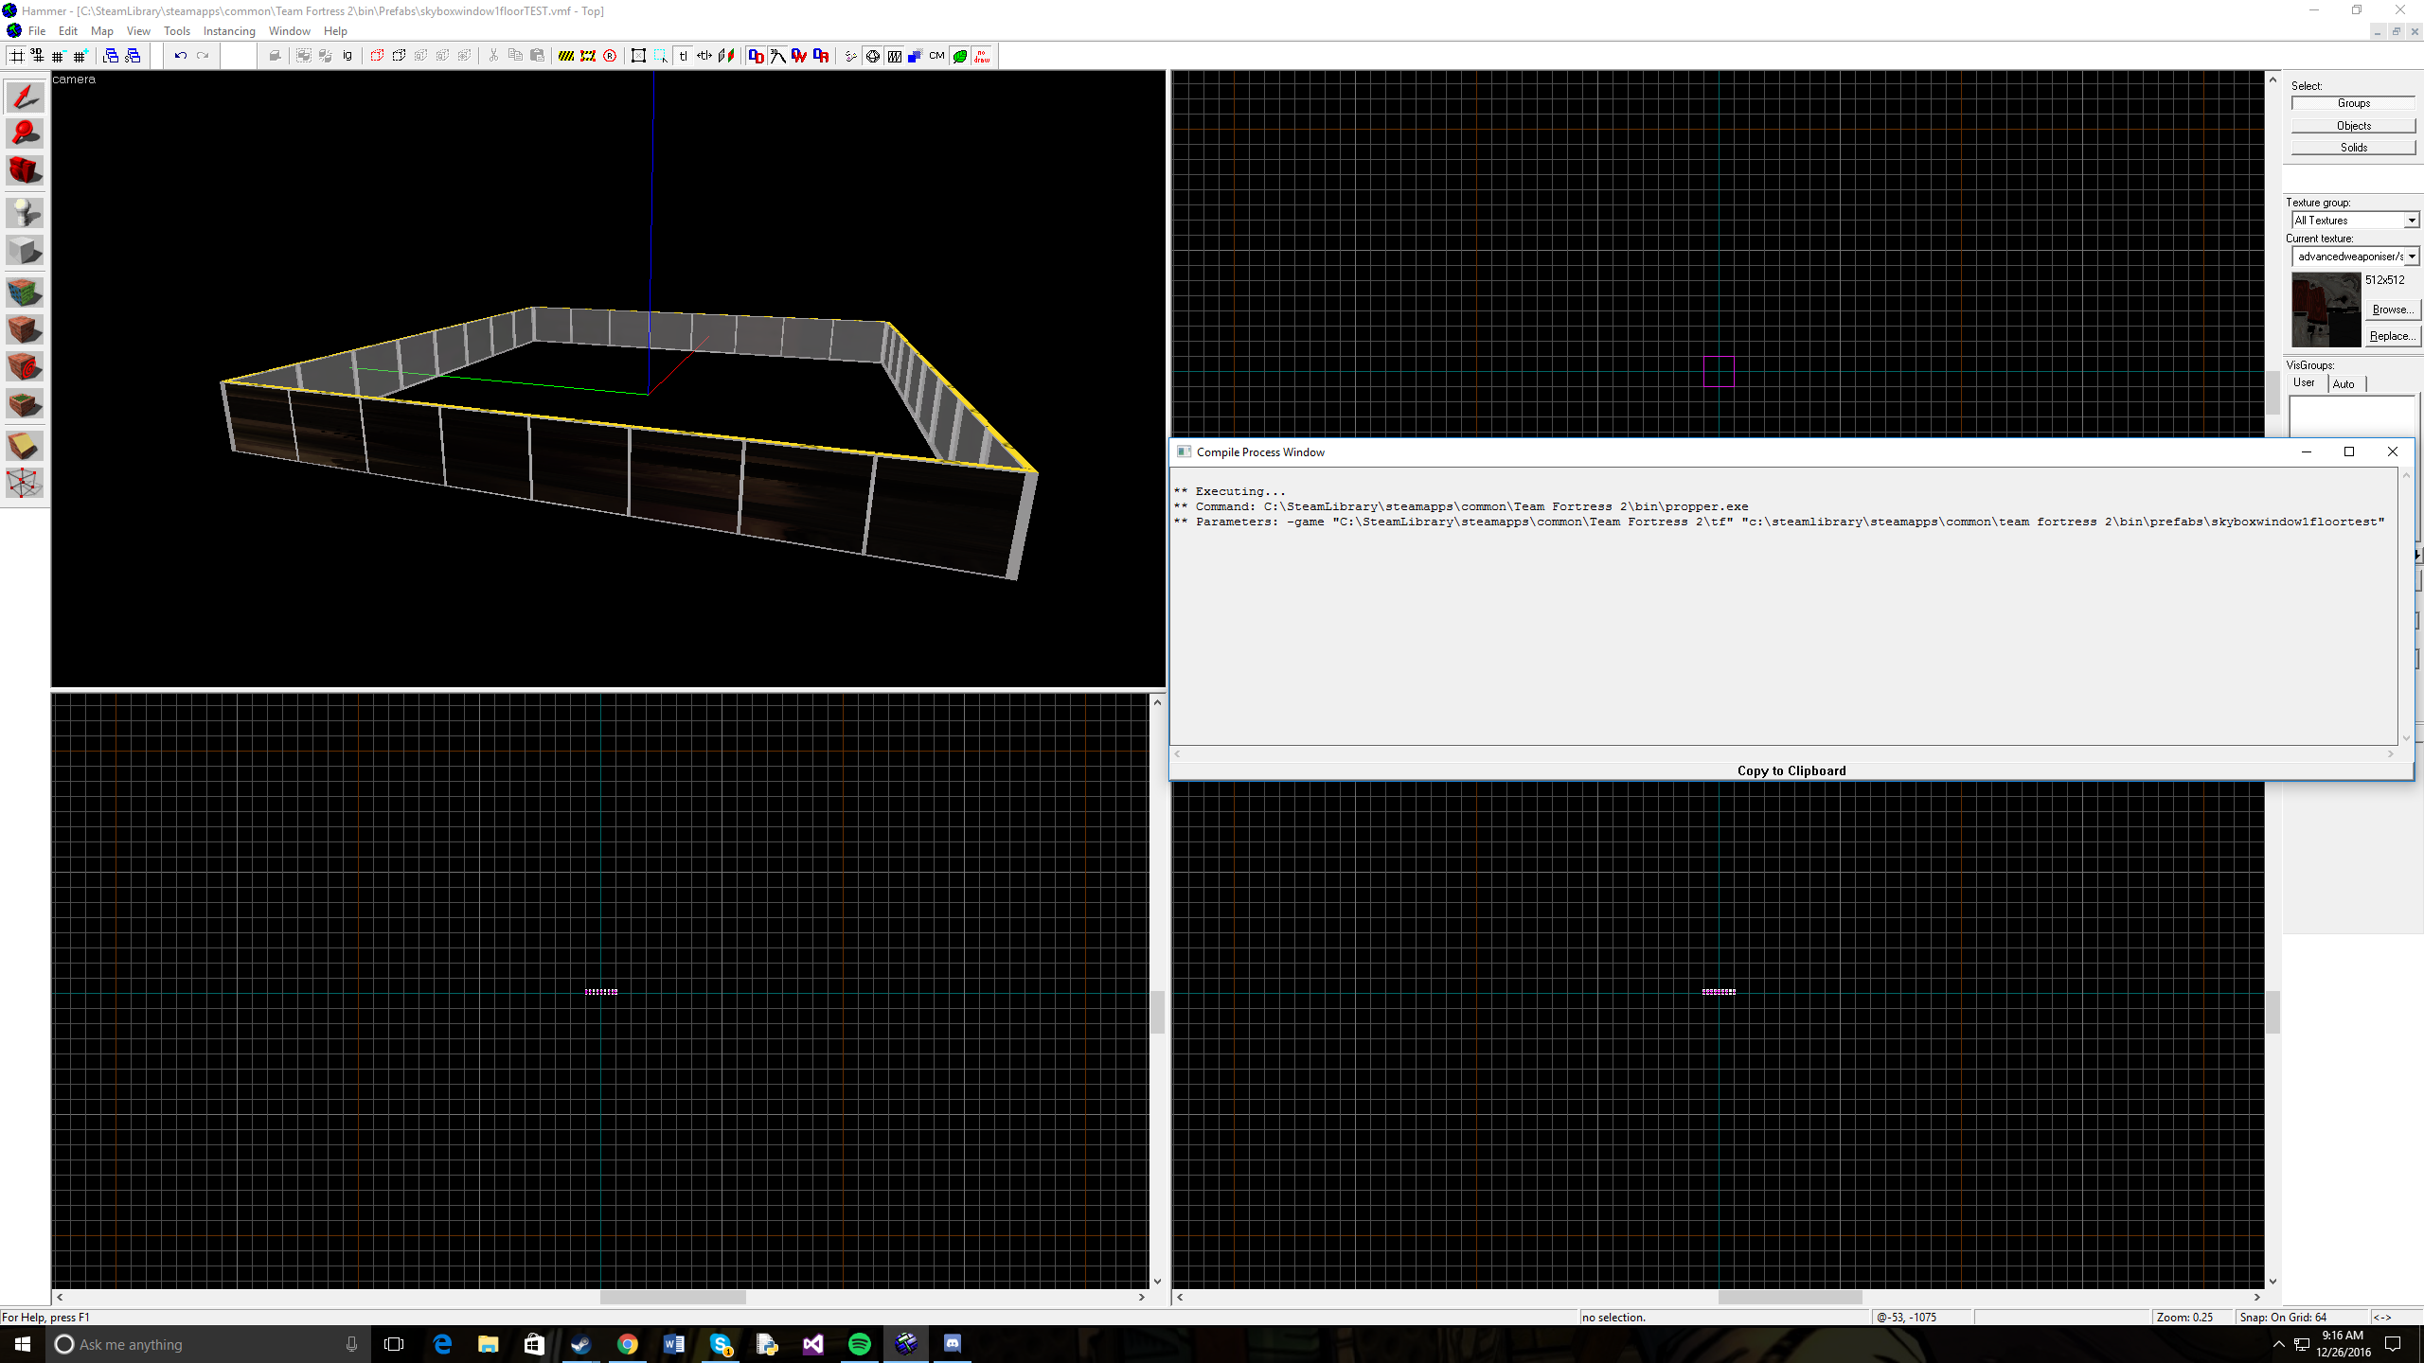Click the Cortana search box
The height and width of the screenshot is (1363, 2424).
click(x=207, y=1344)
